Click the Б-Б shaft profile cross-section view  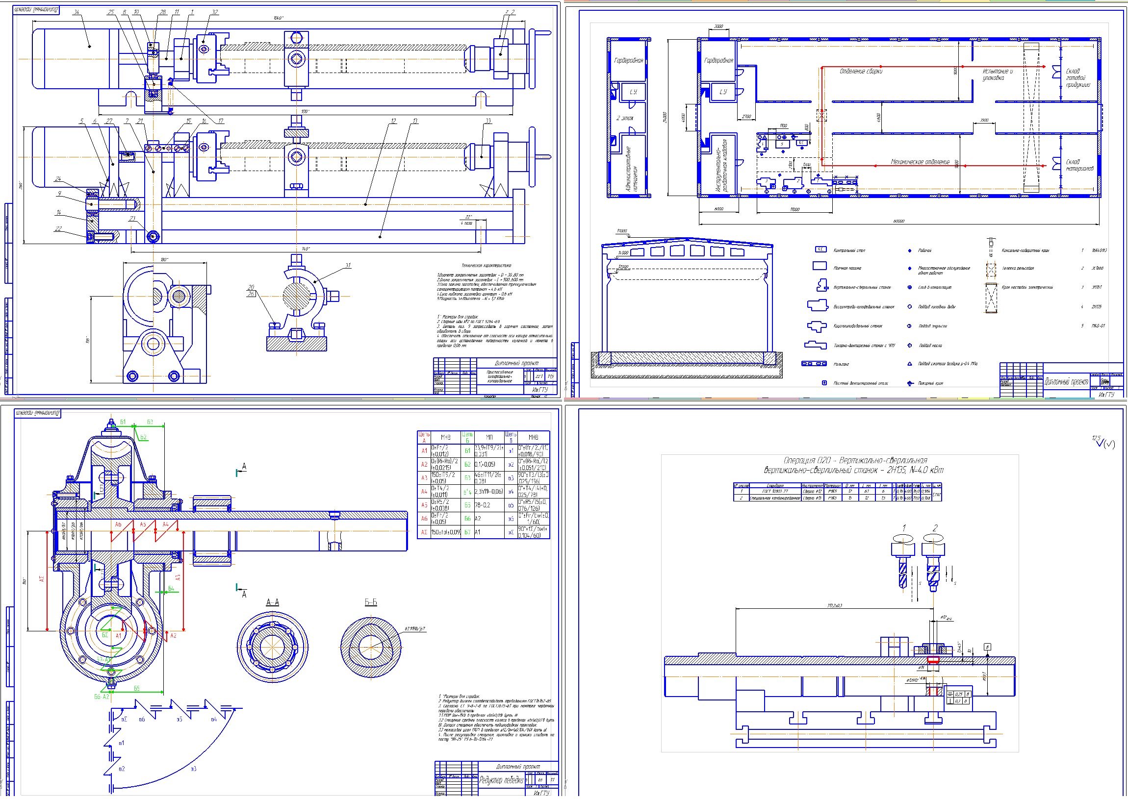pyautogui.click(x=371, y=648)
